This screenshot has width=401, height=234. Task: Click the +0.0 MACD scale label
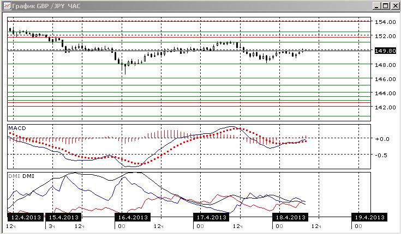pyautogui.click(x=382, y=139)
